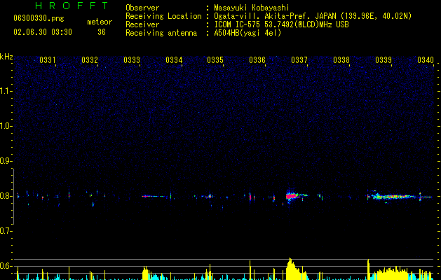Click the 0332 time marker

[x=90, y=60]
